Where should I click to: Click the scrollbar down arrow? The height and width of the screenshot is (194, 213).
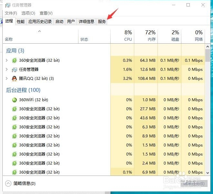coord(208,173)
